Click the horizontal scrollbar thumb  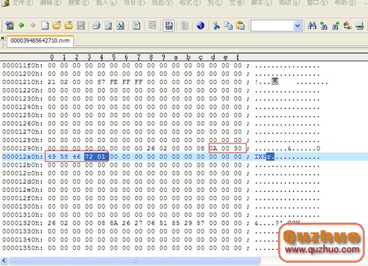(134, 261)
